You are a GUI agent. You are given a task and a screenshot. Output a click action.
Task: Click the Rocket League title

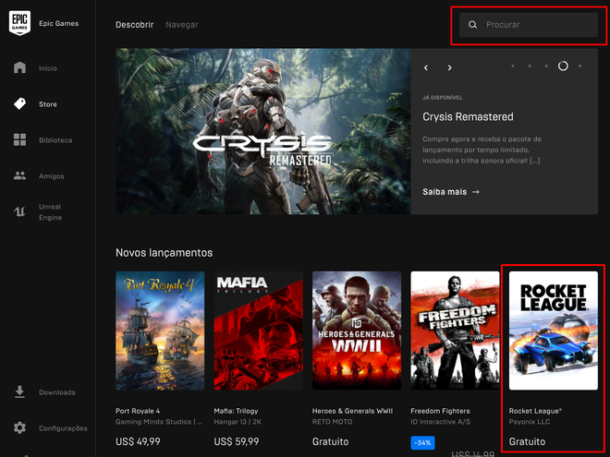[535, 411]
